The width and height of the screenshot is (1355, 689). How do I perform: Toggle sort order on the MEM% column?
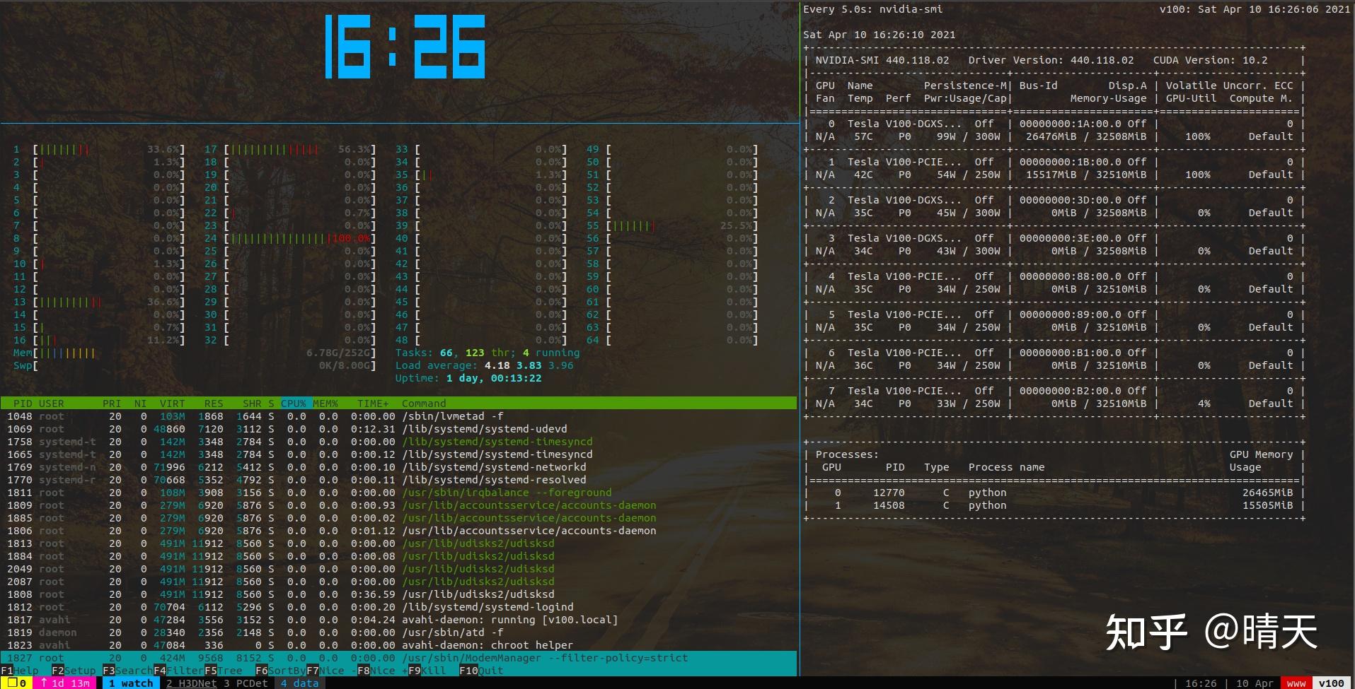[325, 403]
